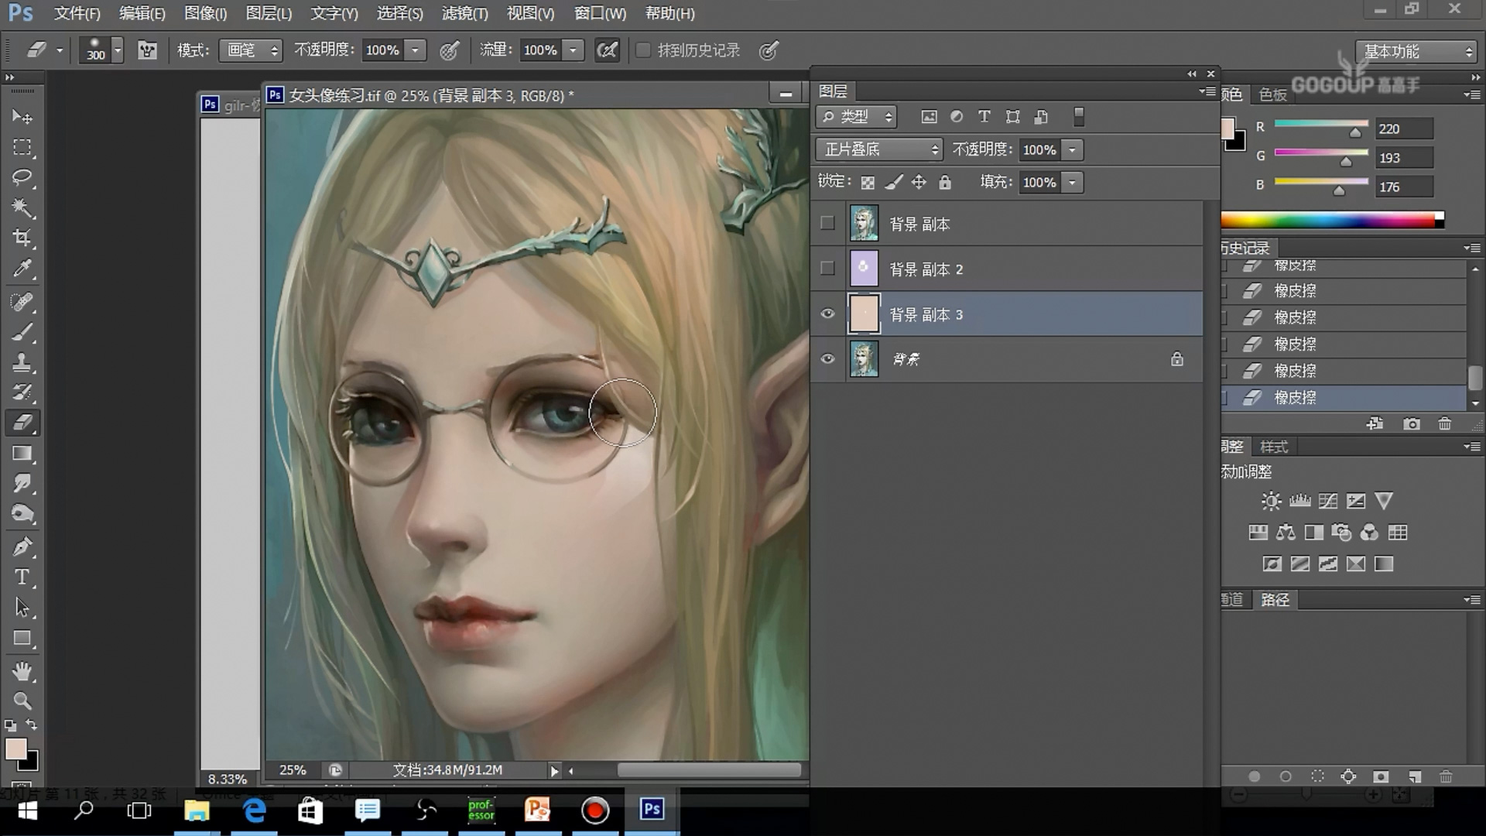Hide the locked 背景 layer
This screenshot has width=1486, height=836.
pos(827,358)
